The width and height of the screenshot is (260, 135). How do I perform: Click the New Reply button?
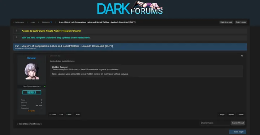coord(238,132)
